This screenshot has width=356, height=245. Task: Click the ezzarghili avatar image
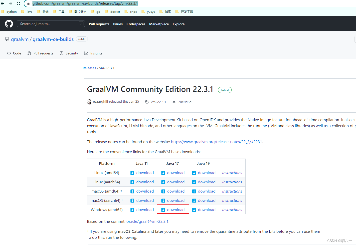pos(89,102)
